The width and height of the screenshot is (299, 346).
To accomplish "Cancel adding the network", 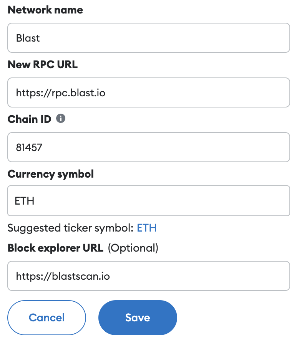I will click(x=47, y=317).
